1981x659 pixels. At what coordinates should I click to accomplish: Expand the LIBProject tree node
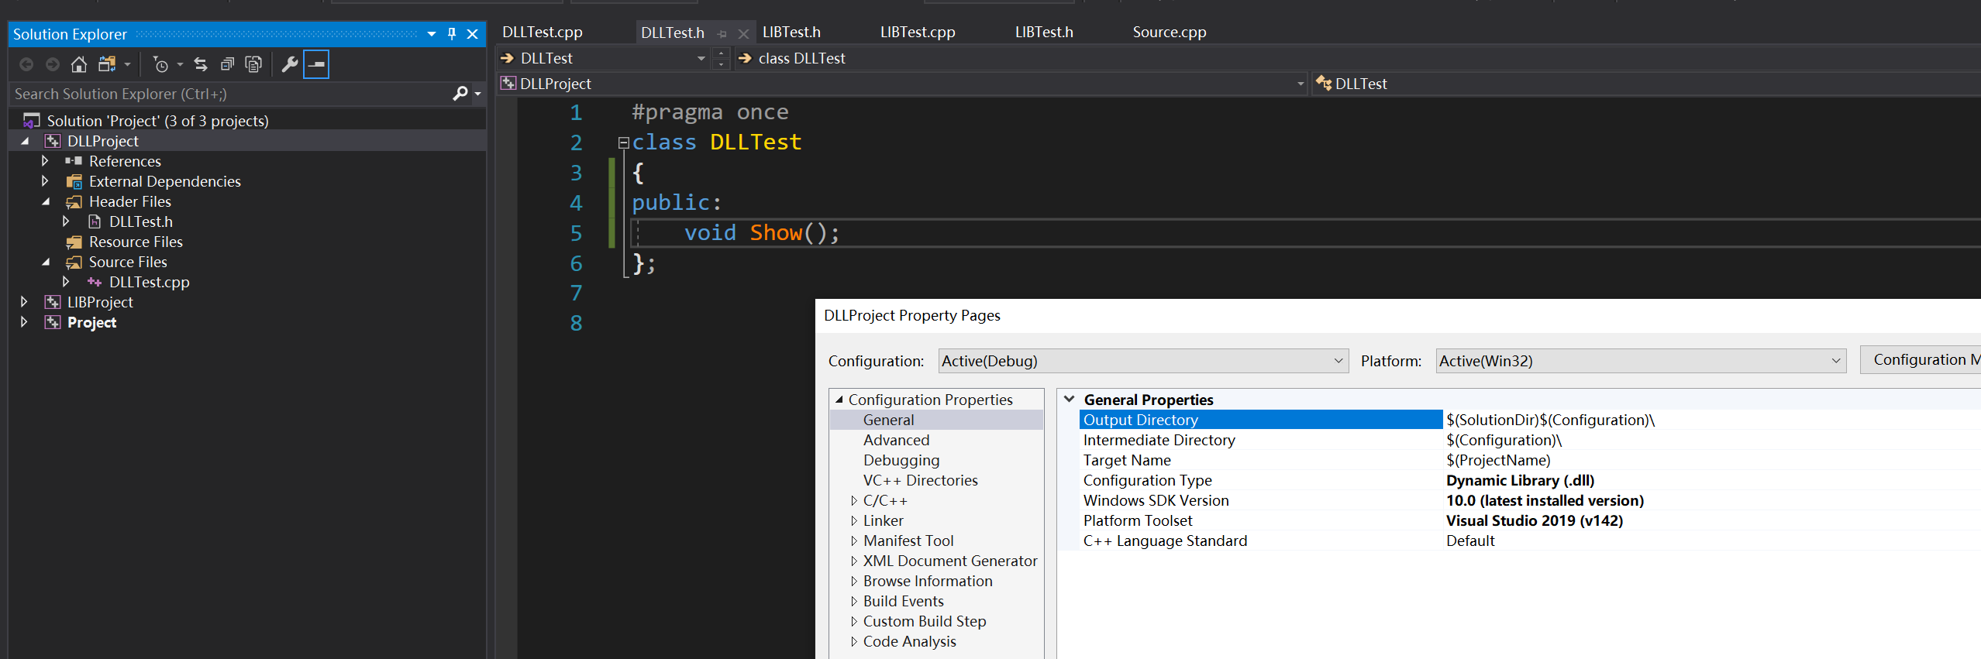(x=24, y=302)
